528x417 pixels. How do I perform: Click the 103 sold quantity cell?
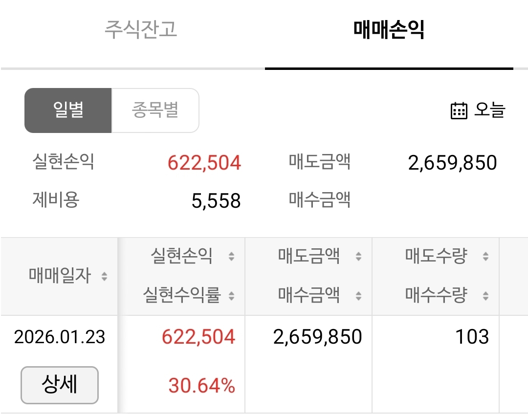(x=472, y=337)
